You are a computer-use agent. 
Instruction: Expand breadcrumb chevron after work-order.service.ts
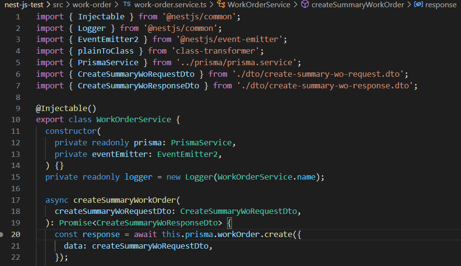pyautogui.click(x=212, y=5)
